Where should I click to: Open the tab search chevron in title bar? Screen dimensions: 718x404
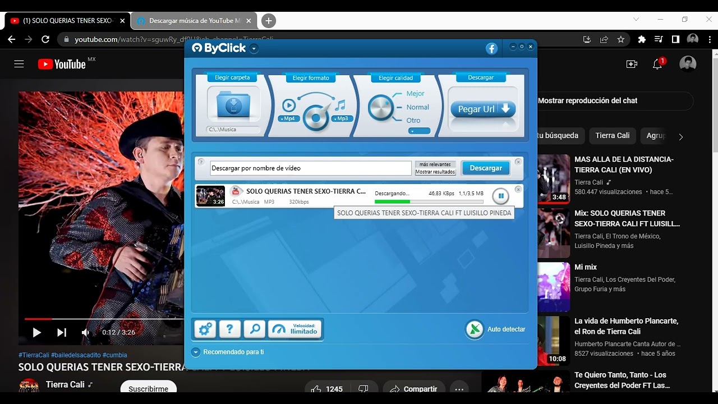(636, 19)
